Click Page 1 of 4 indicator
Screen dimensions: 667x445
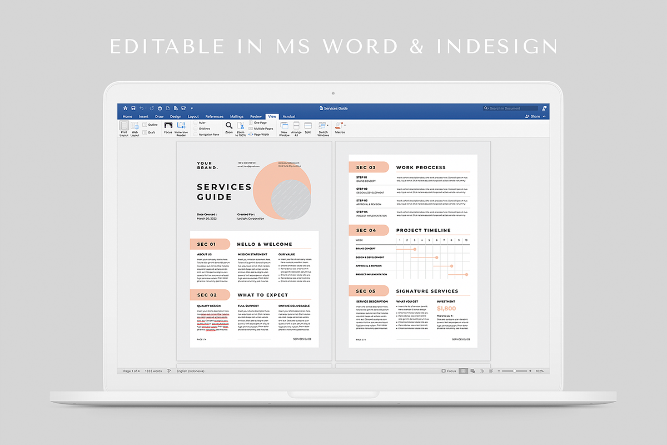point(131,371)
